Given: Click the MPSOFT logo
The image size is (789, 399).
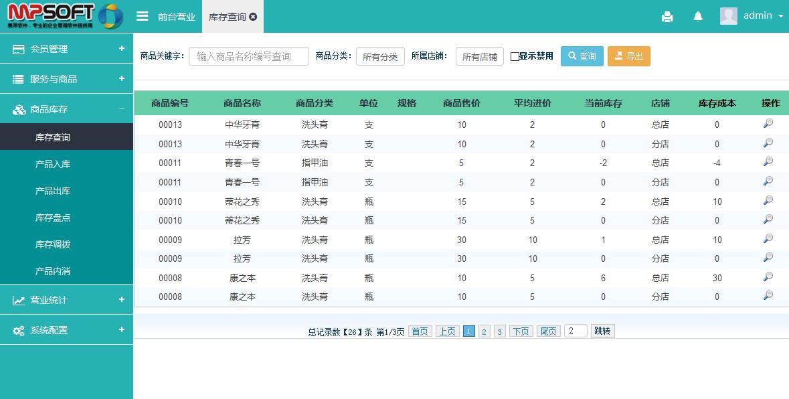Looking at the screenshot, I should tap(65, 16).
